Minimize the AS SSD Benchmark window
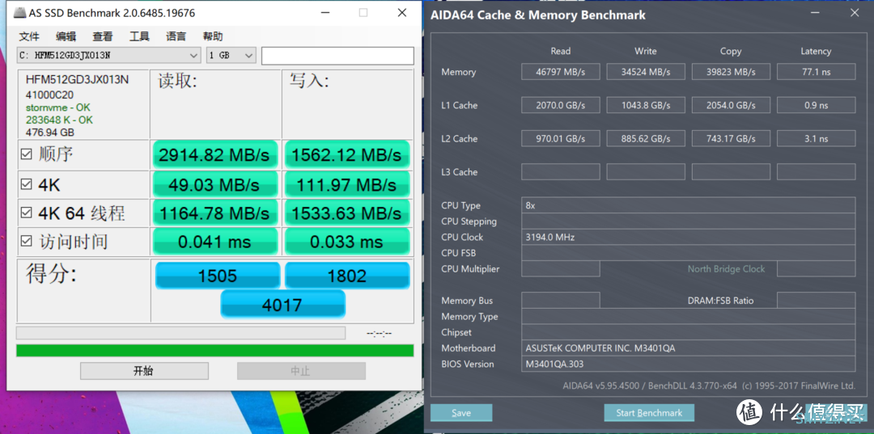This screenshot has height=434, width=874. (x=325, y=12)
